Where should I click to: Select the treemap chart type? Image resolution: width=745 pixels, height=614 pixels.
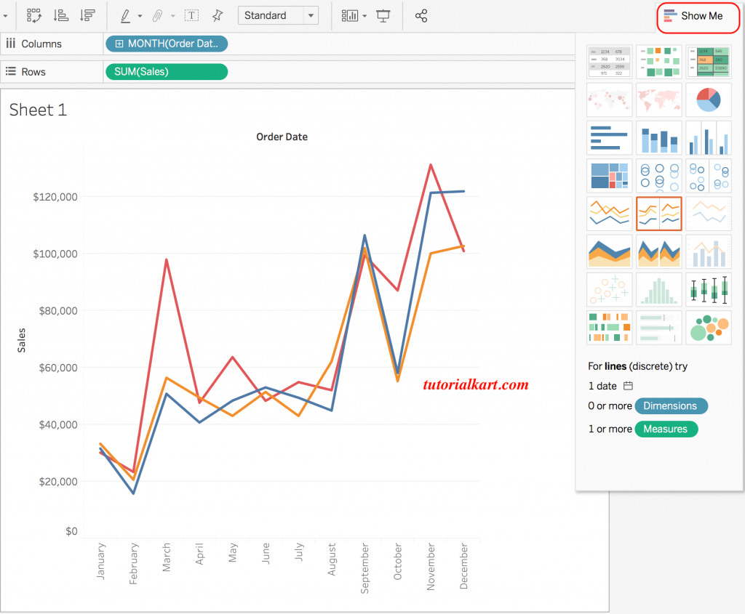click(609, 175)
